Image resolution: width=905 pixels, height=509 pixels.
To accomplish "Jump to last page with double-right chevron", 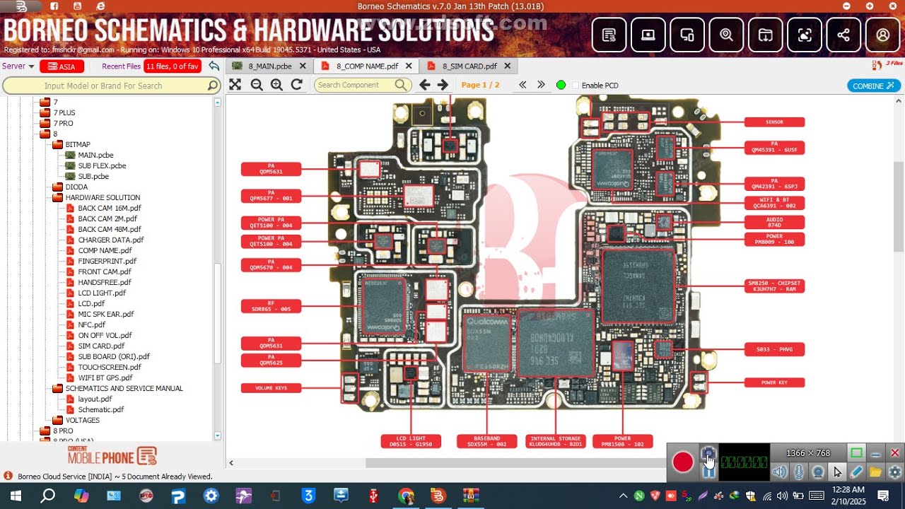I will 541,85.
